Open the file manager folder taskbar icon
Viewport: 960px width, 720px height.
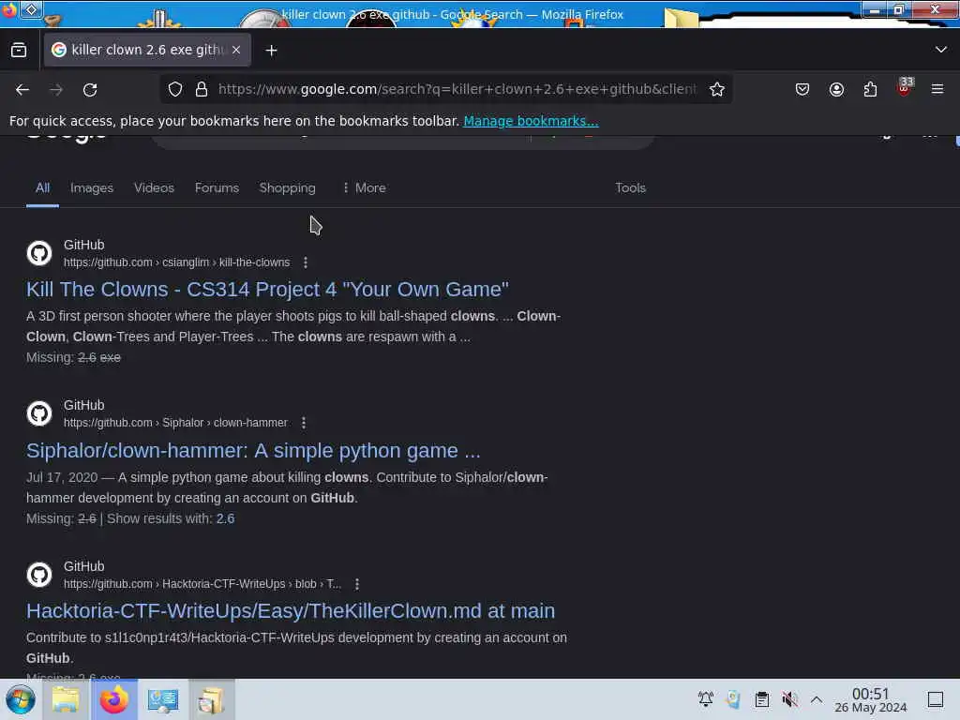point(66,699)
